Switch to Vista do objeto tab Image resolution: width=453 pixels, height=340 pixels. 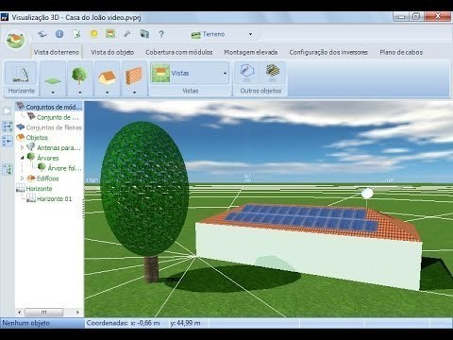click(x=112, y=52)
